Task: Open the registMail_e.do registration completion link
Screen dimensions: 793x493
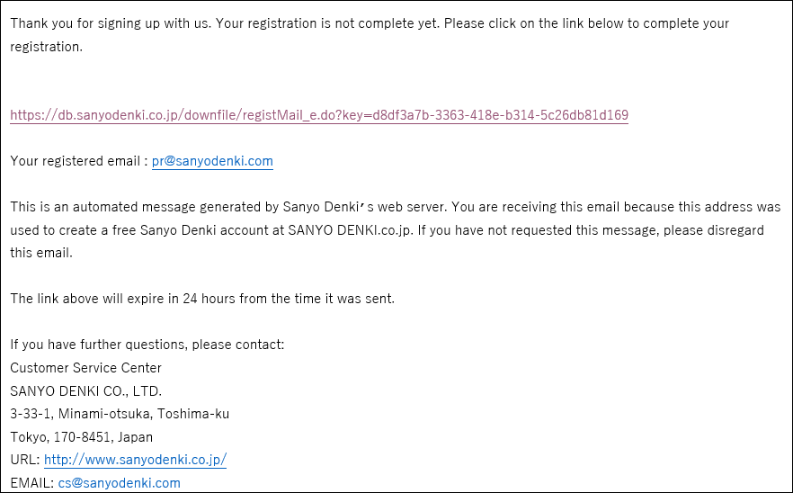Action: coord(319,115)
